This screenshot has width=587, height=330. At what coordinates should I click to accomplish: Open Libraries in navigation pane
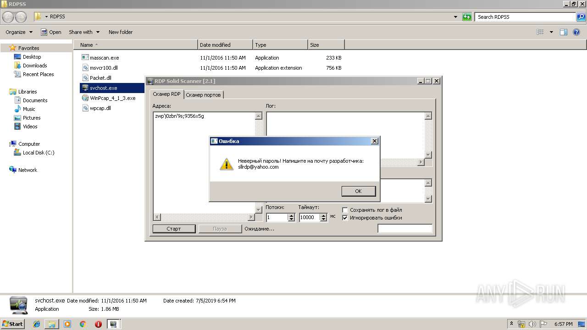(x=28, y=92)
